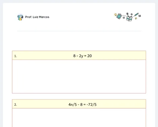Click the gray square tile right of pencil
Screen dimensions: 158x127
click(140, 16)
